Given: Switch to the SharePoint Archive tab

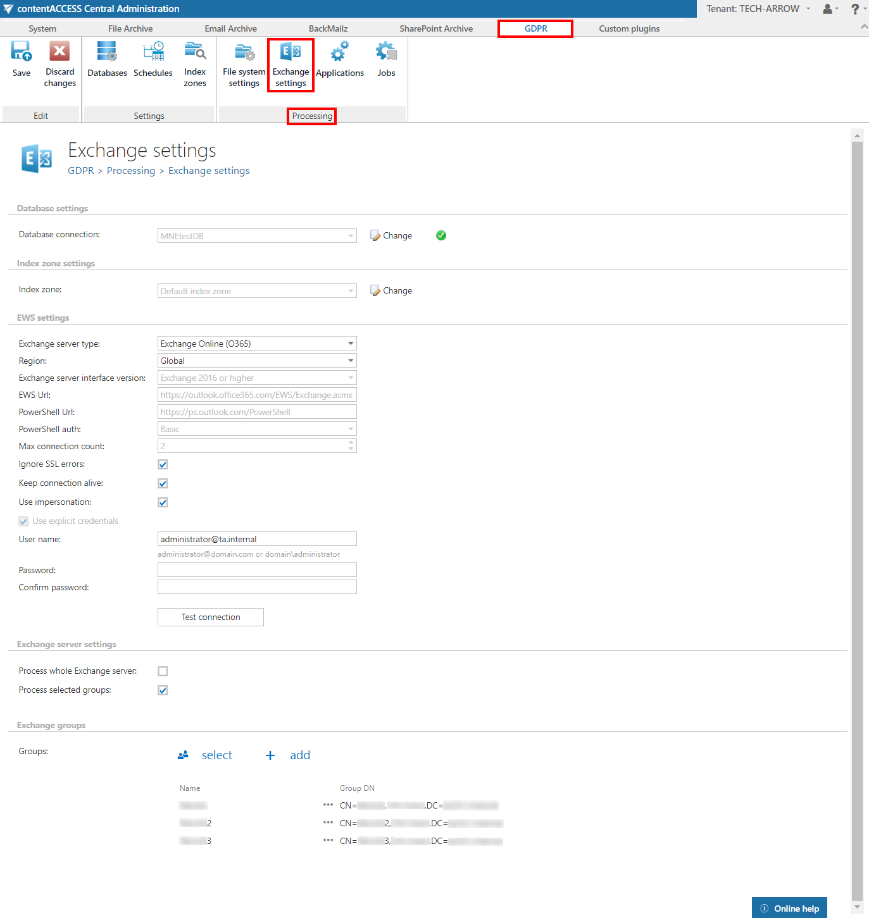Looking at the screenshot, I should (436, 28).
